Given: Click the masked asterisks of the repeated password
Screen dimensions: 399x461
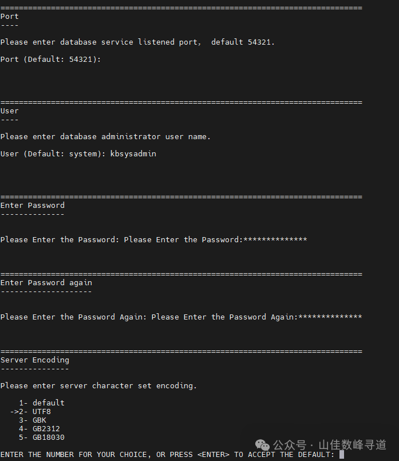Looking at the screenshot, I should tap(330, 317).
